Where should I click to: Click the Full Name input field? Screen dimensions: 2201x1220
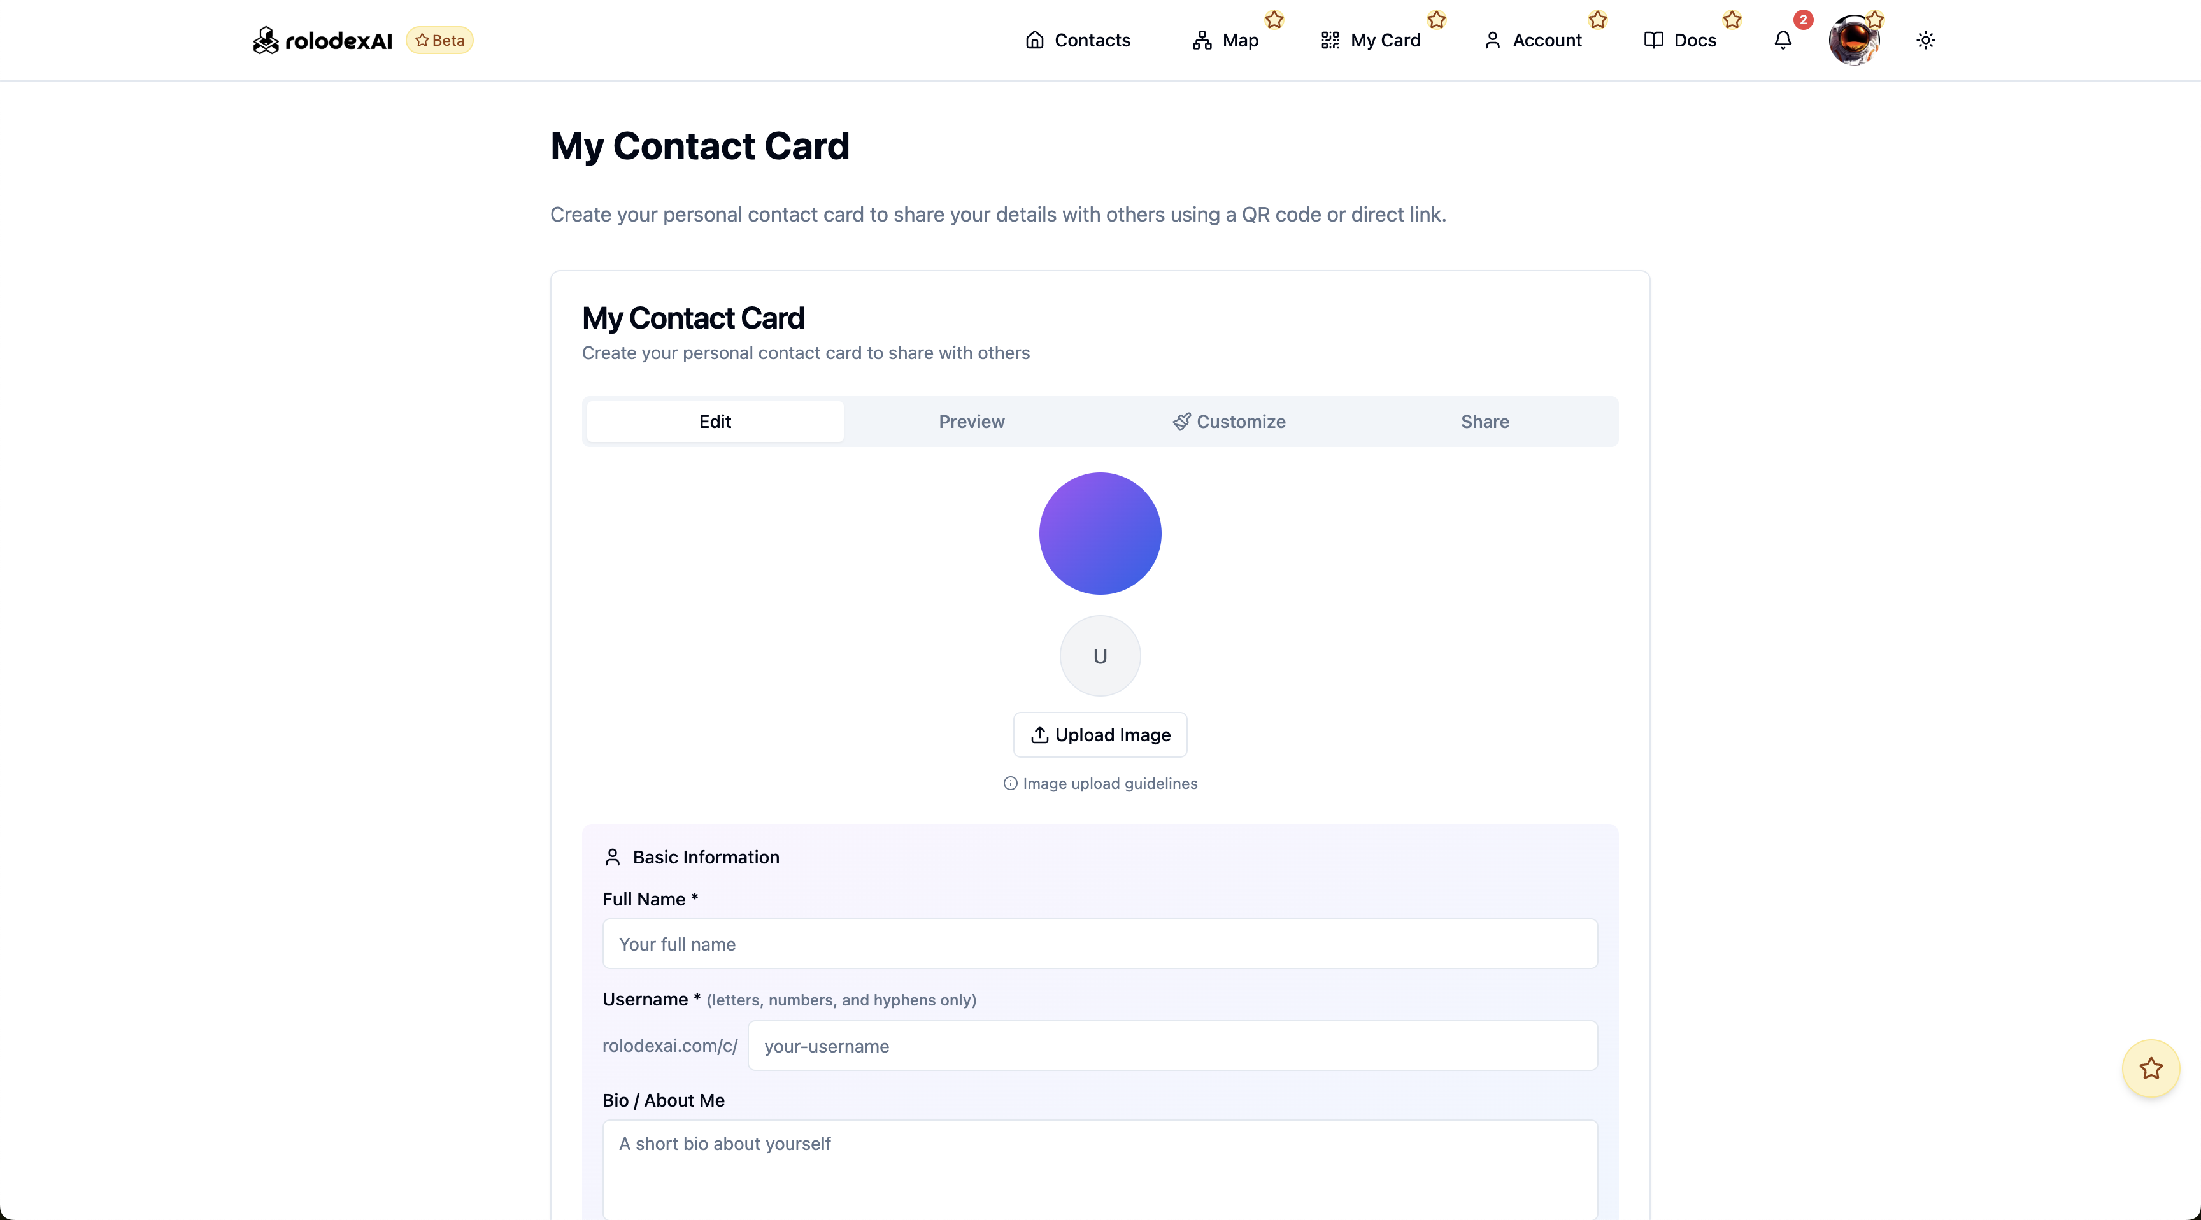[1100, 943]
